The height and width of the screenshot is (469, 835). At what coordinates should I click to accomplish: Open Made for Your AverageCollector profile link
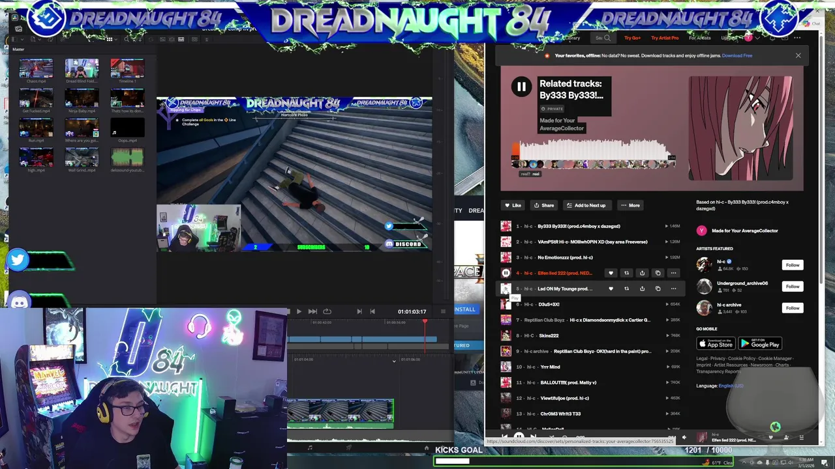point(744,231)
